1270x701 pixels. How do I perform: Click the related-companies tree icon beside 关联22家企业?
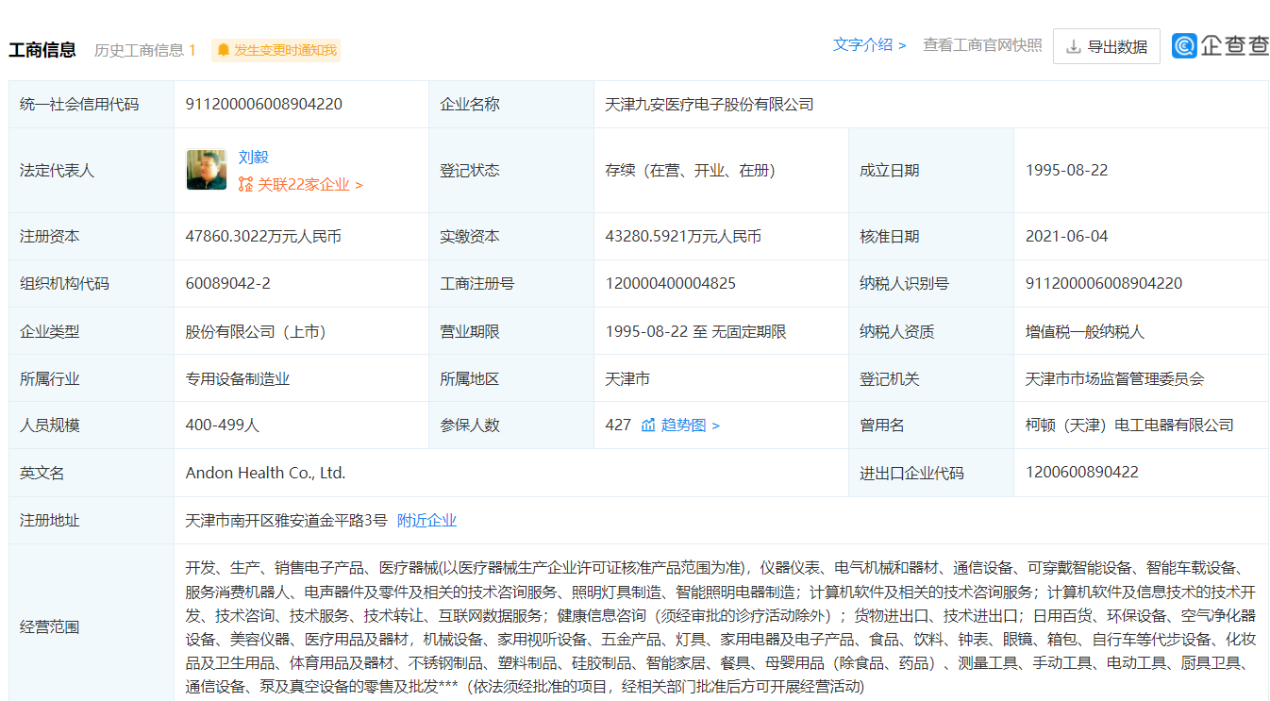245,185
